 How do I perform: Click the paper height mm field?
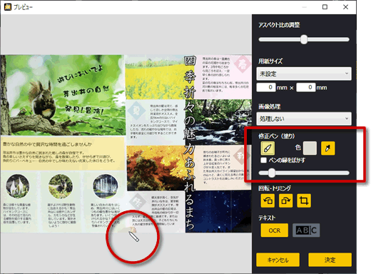pyautogui.click(x=306, y=87)
